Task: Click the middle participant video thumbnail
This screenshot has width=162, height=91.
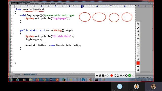Action: (137, 86)
